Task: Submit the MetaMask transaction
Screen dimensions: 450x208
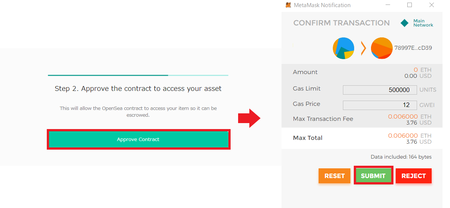Action: tap(373, 176)
